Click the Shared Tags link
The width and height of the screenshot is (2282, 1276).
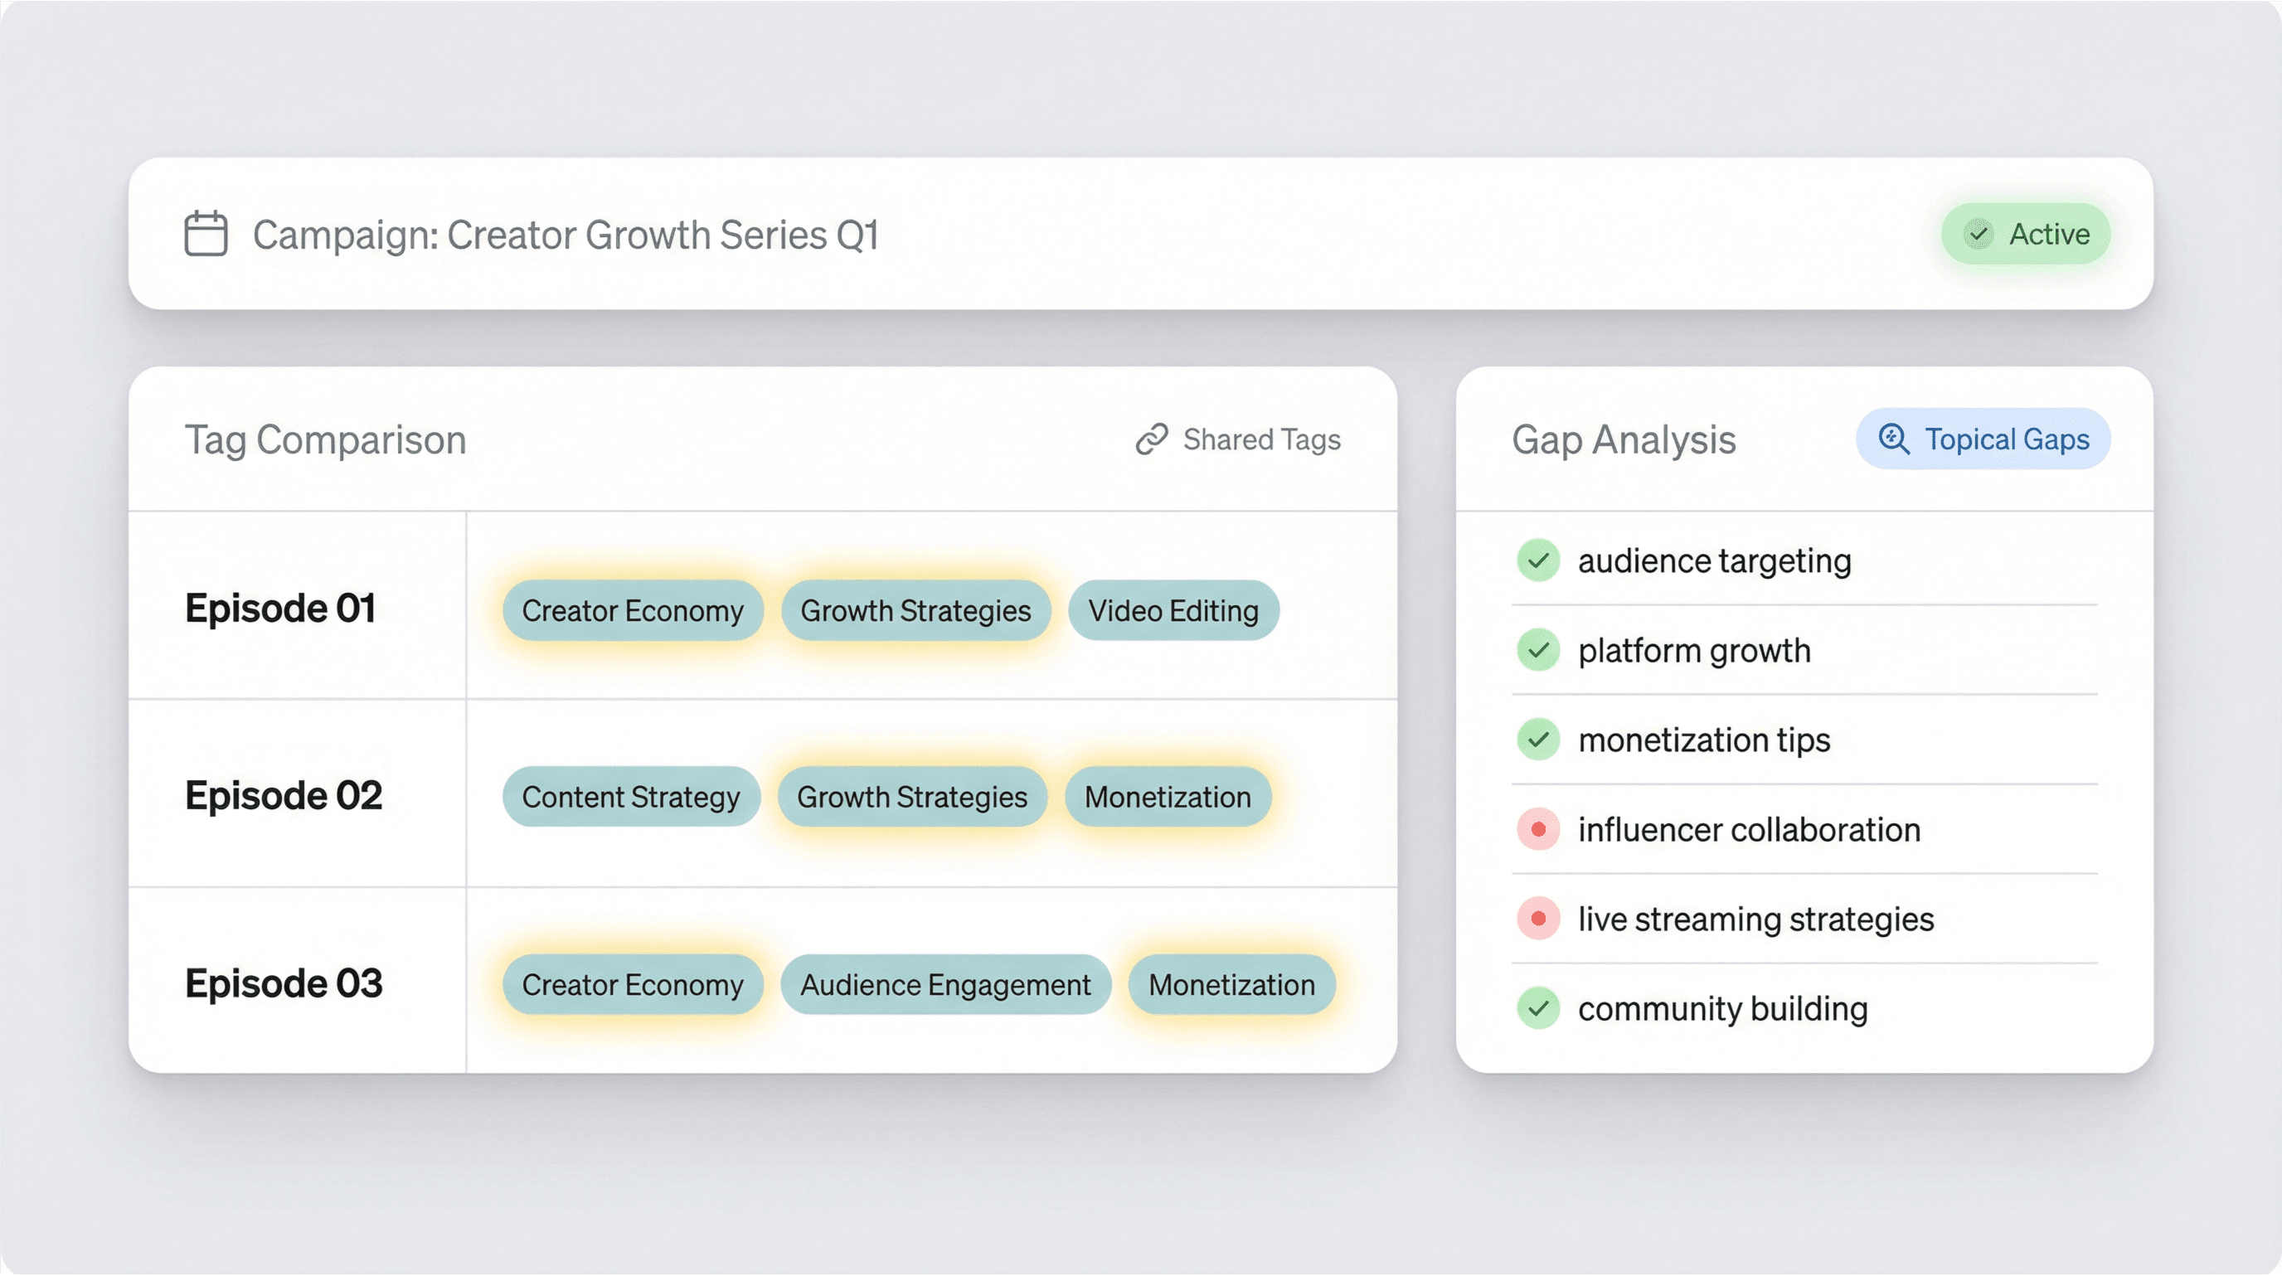tap(1260, 439)
